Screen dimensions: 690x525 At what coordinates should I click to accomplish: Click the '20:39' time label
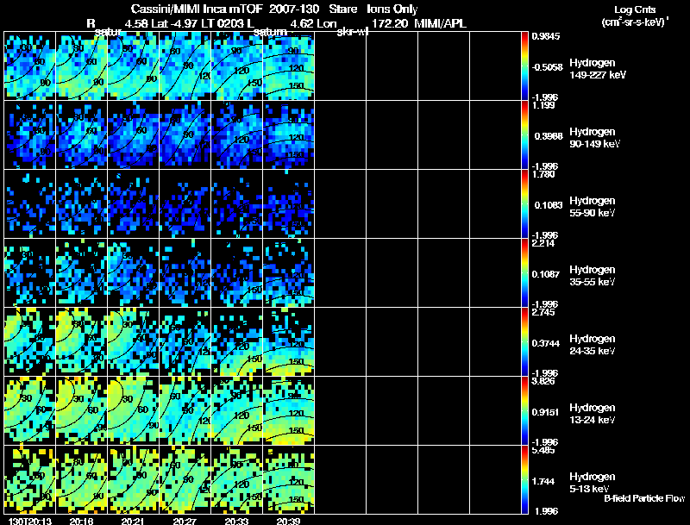288,521
